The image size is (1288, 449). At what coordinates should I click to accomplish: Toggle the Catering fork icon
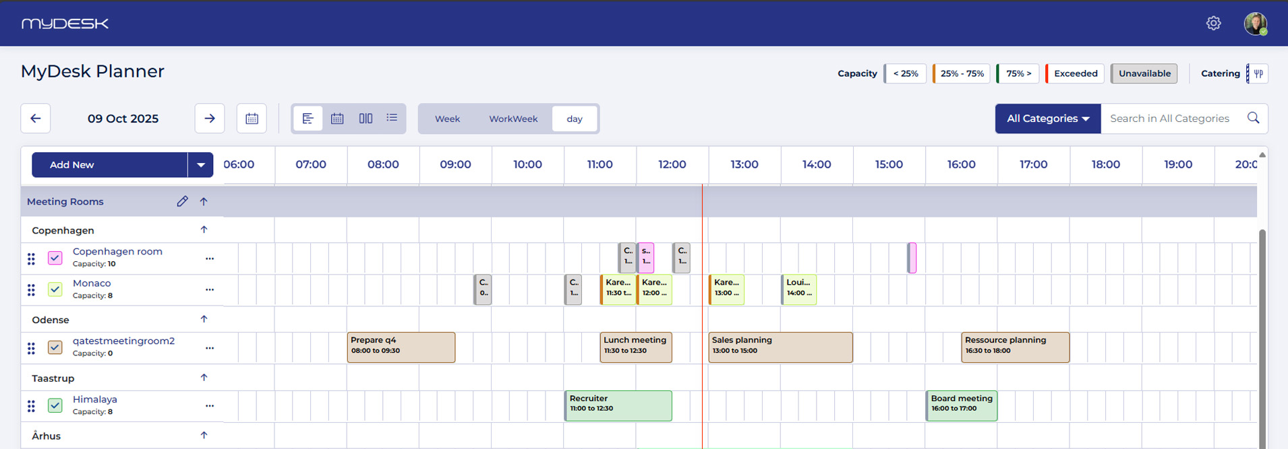click(x=1258, y=73)
